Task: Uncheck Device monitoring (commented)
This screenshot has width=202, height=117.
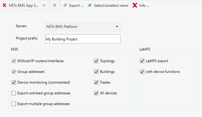Action: point(14,82)
